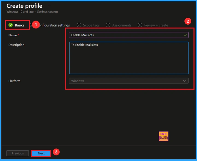Click the step 5 circle for Review + create
Image resolution: width=197 pixels, height=161 pixels.
[140, 25]
